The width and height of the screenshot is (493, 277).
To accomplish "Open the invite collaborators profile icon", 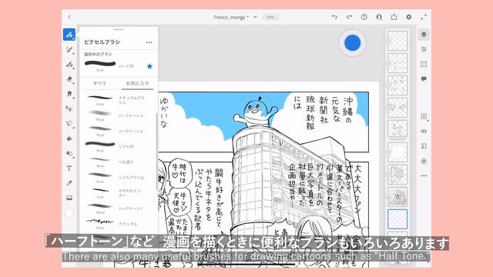I will click(379, 17).
